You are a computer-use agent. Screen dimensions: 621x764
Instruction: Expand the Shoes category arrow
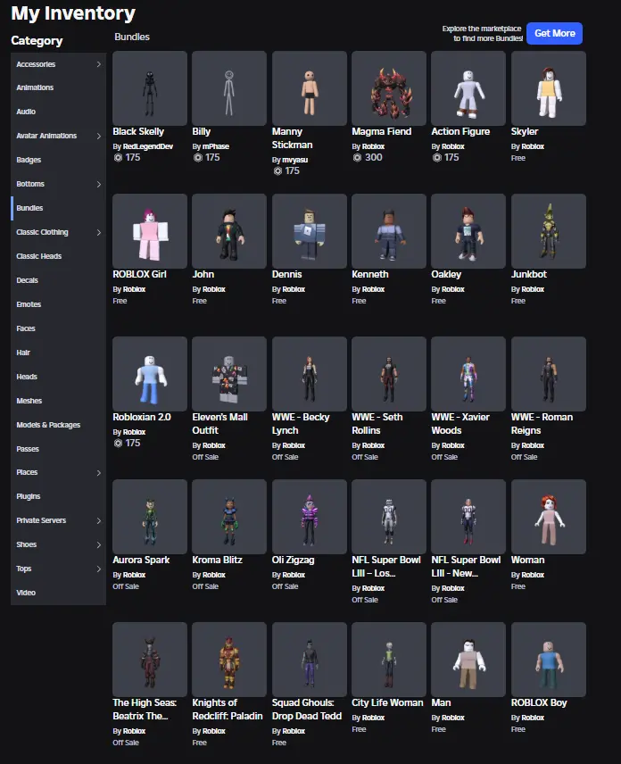click(x=98, y=544)
